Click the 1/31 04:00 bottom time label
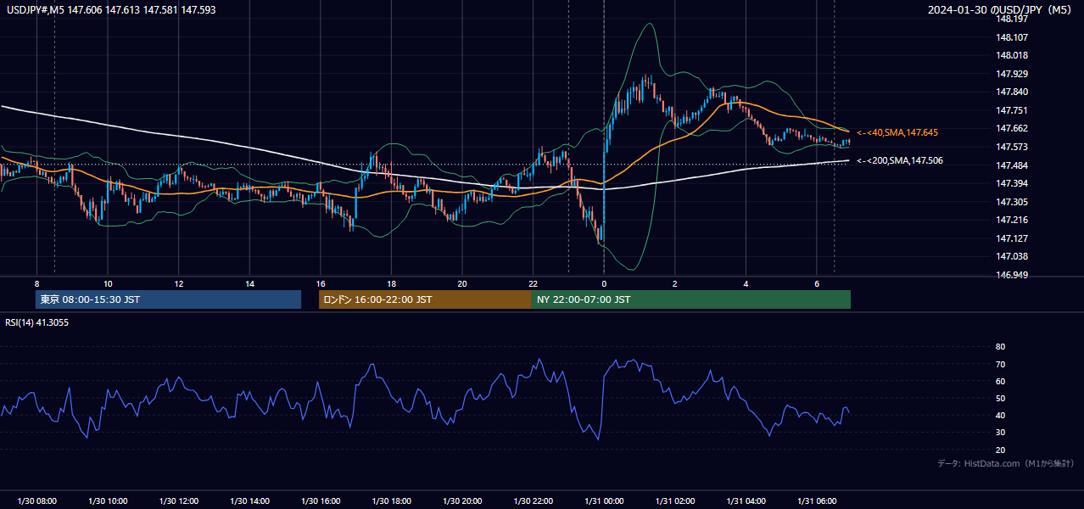Screen dimensions: 1084x509 pyautogui.click(x=746, y=501)
